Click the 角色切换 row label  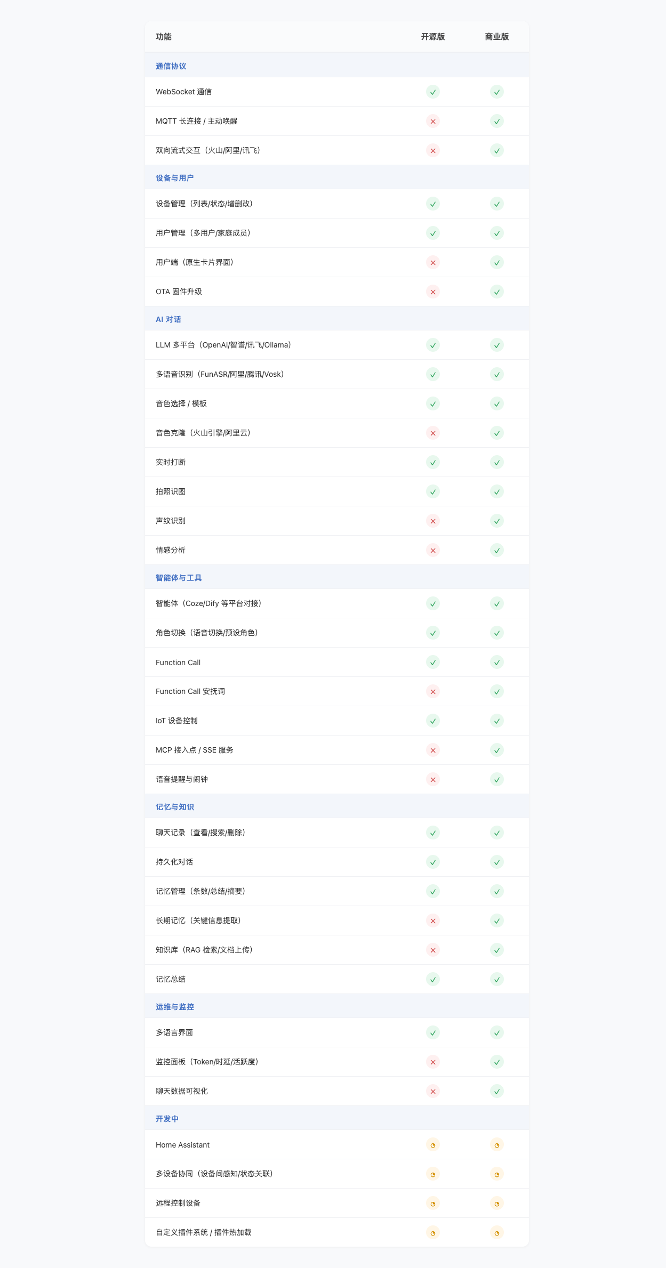coord(208,633)
